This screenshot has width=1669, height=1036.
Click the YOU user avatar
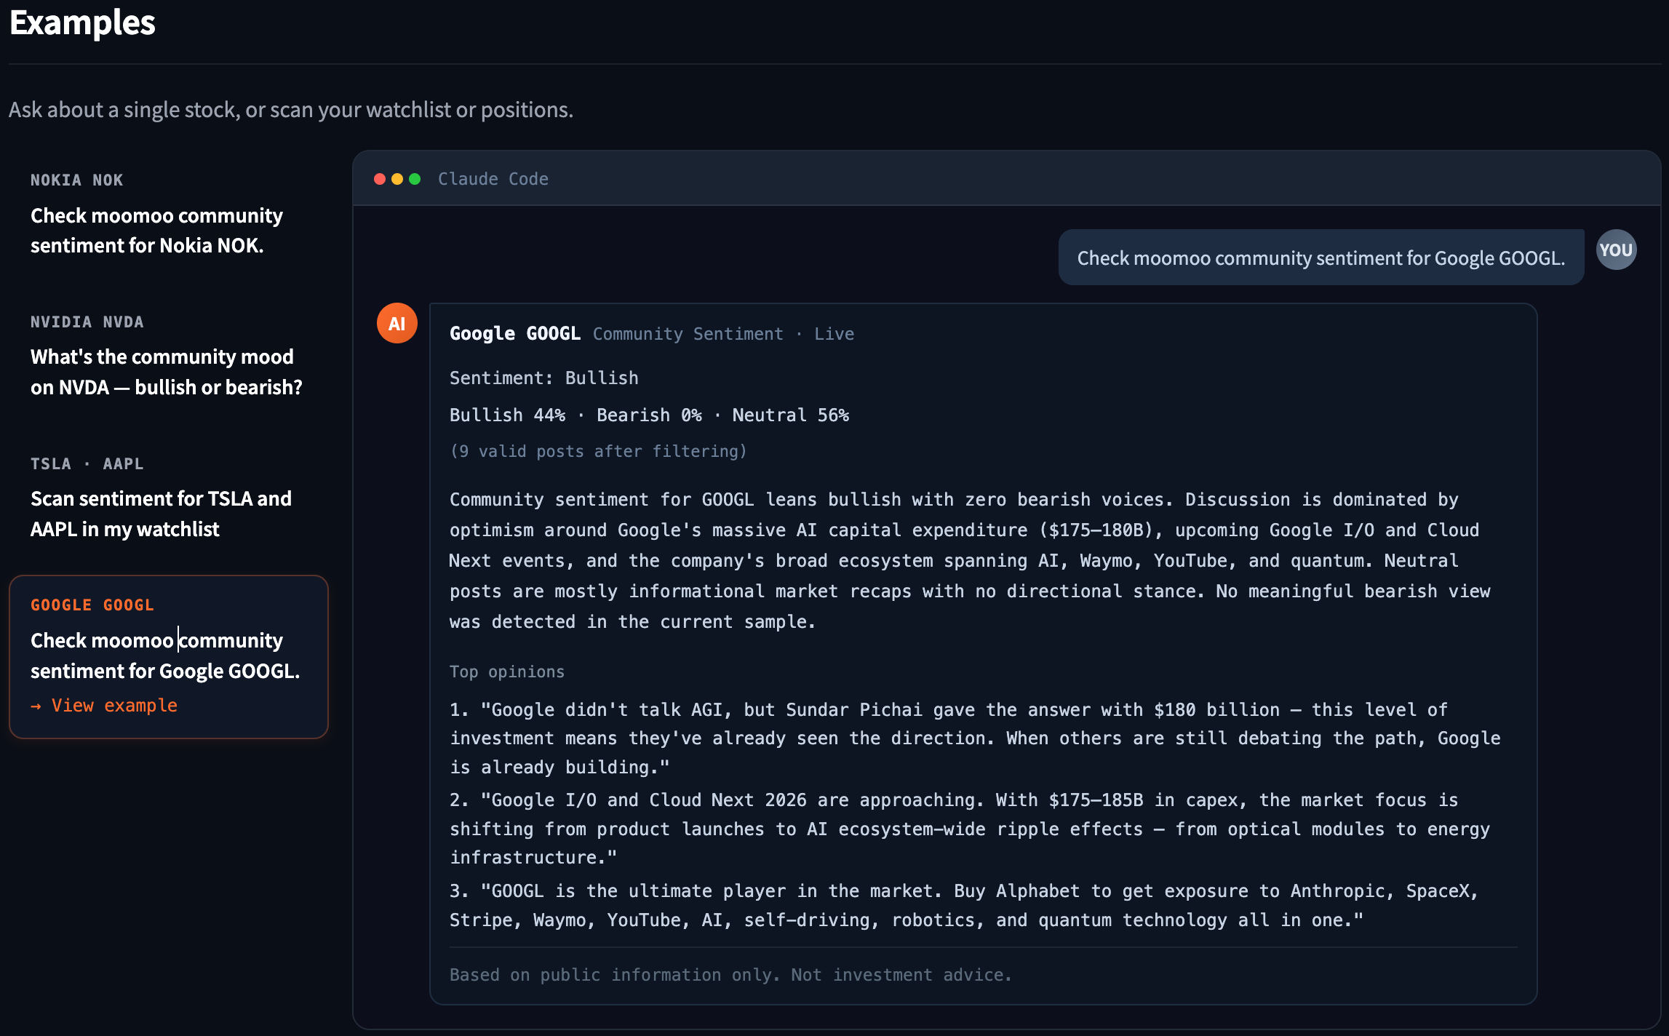(1616, 250)
